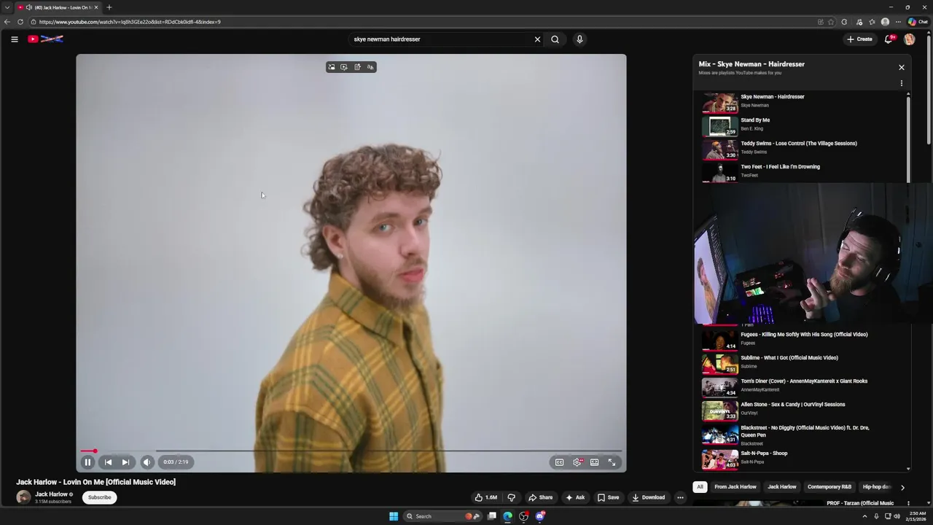Open Mix playlist three-dot options menu

coord(901,83)
